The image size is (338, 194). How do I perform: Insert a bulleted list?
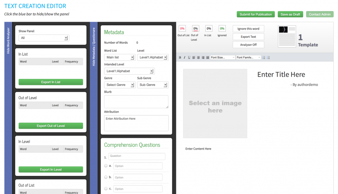(268, 58)
